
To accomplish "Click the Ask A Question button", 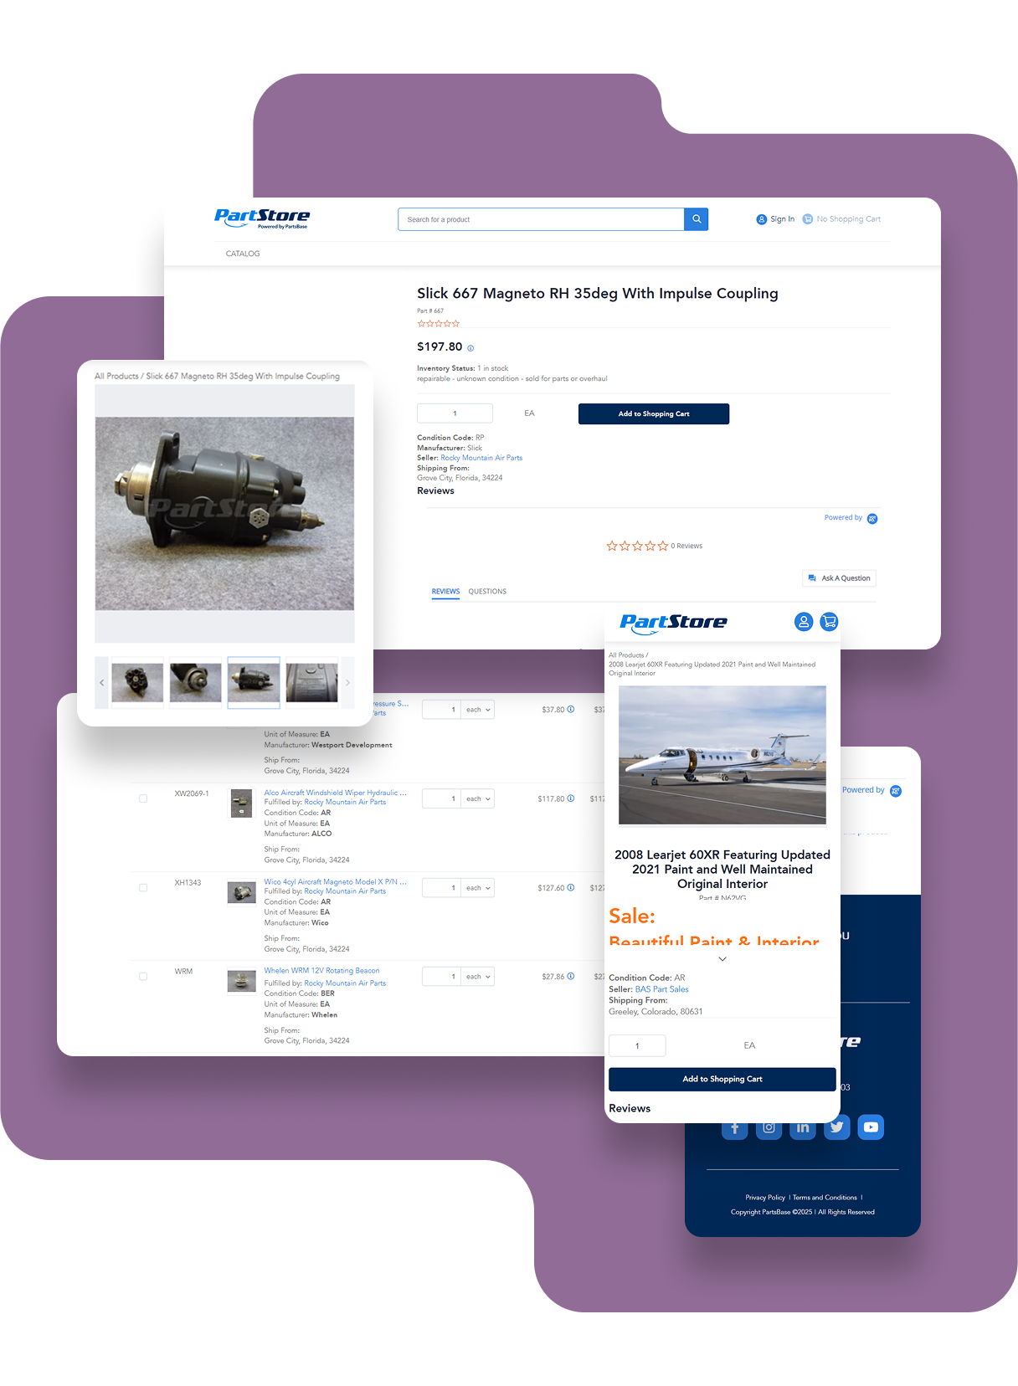I will (840, 578).
